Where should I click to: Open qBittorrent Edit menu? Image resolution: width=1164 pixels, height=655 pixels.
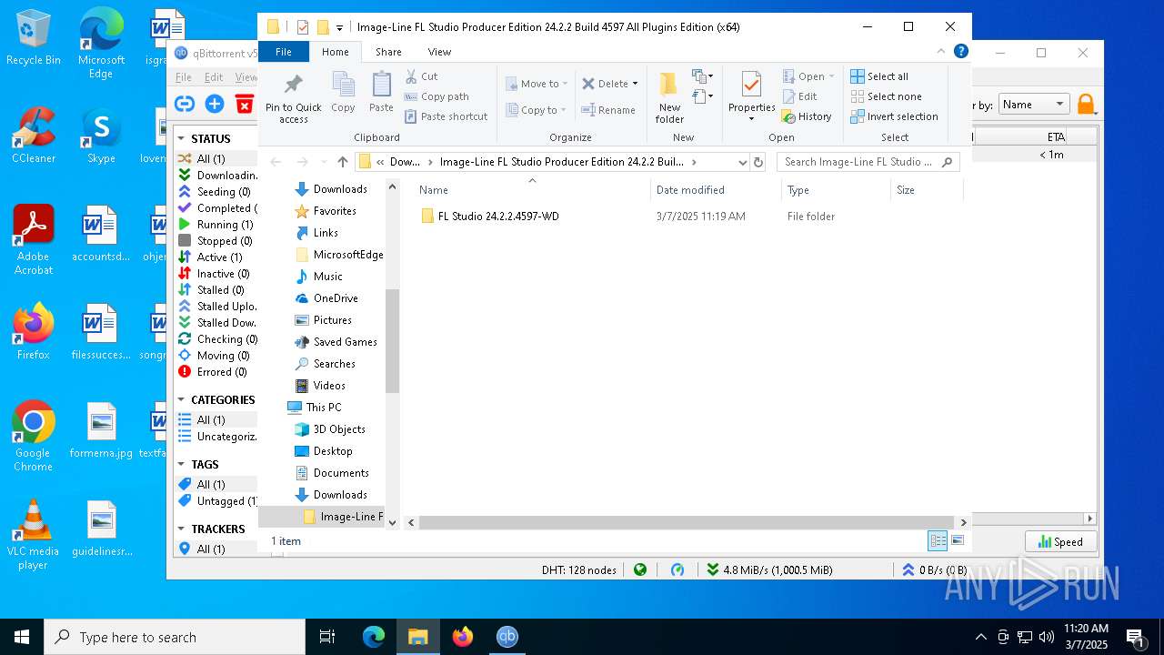click(x=214, y=77)
